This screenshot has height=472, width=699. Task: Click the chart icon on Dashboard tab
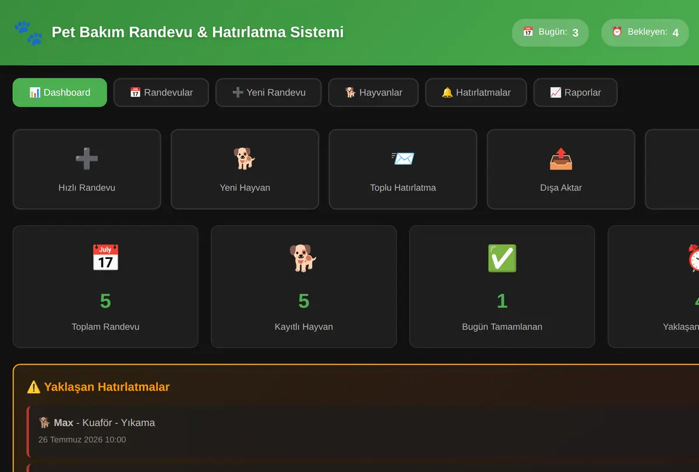[x=35, y=93]
